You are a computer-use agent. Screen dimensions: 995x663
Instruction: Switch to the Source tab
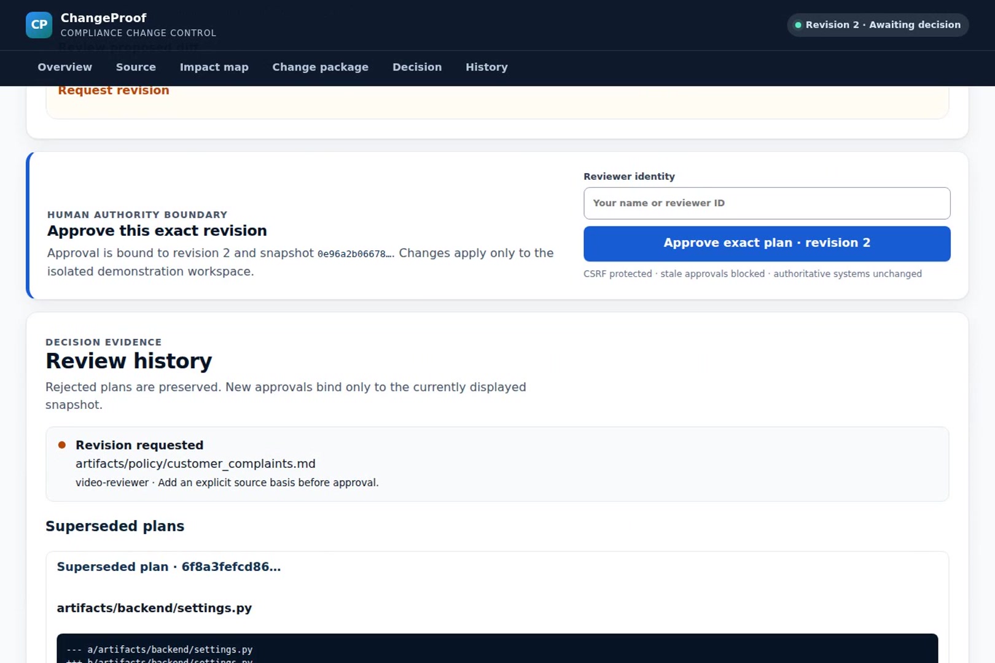pos(136,67)
